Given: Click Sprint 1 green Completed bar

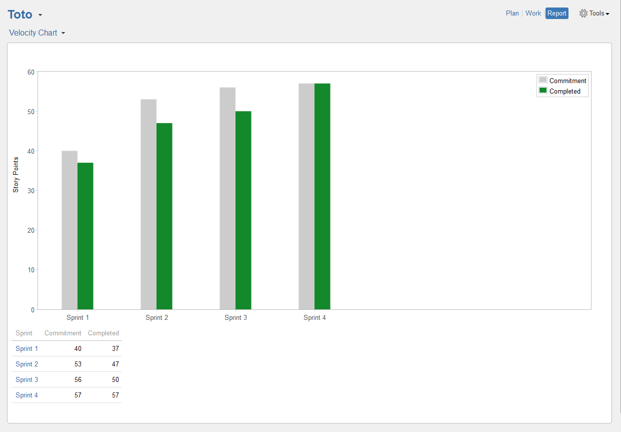Looking at the screenshot, I should (x=85, y=236).
